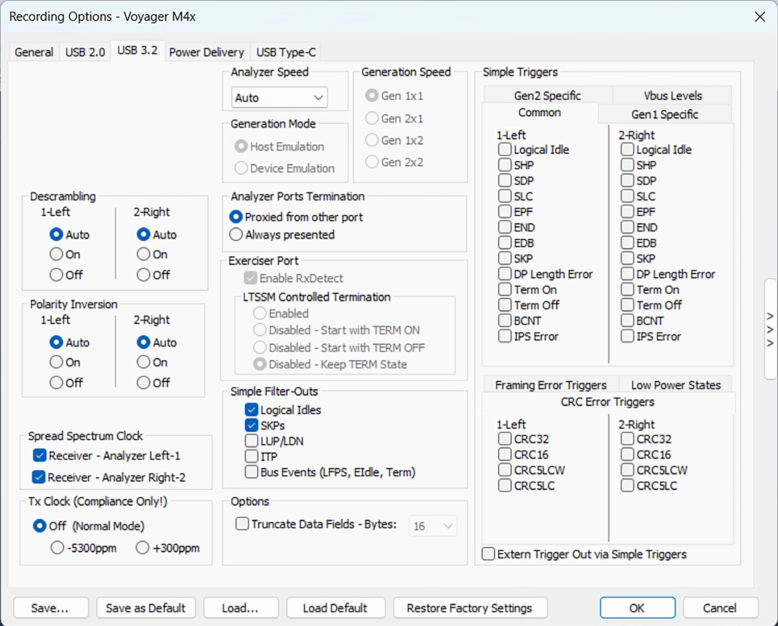This screenshot has height=626, width=778.
Task: Open the USB Type-C tab
Action: pyautogui.click(x=286, y=52)
